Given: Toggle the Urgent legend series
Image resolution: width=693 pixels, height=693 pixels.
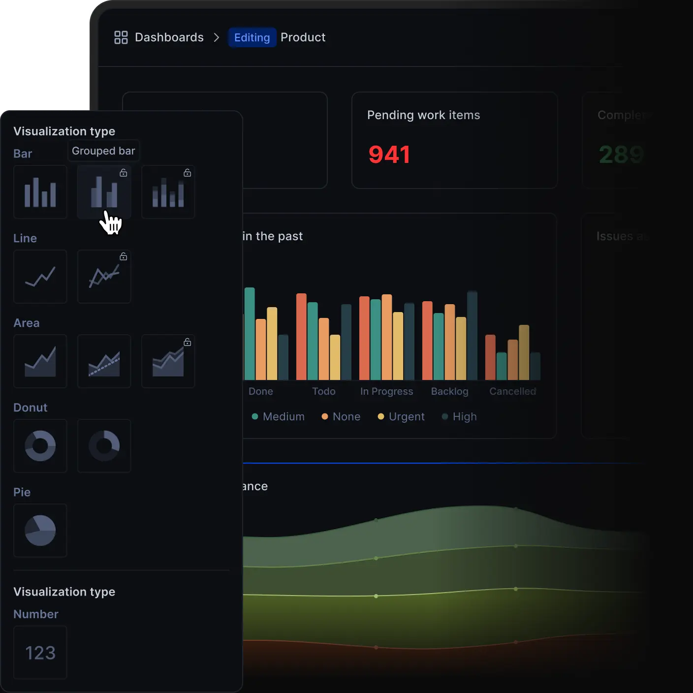Looking at the screenshot, I should [x=401, y=416].
